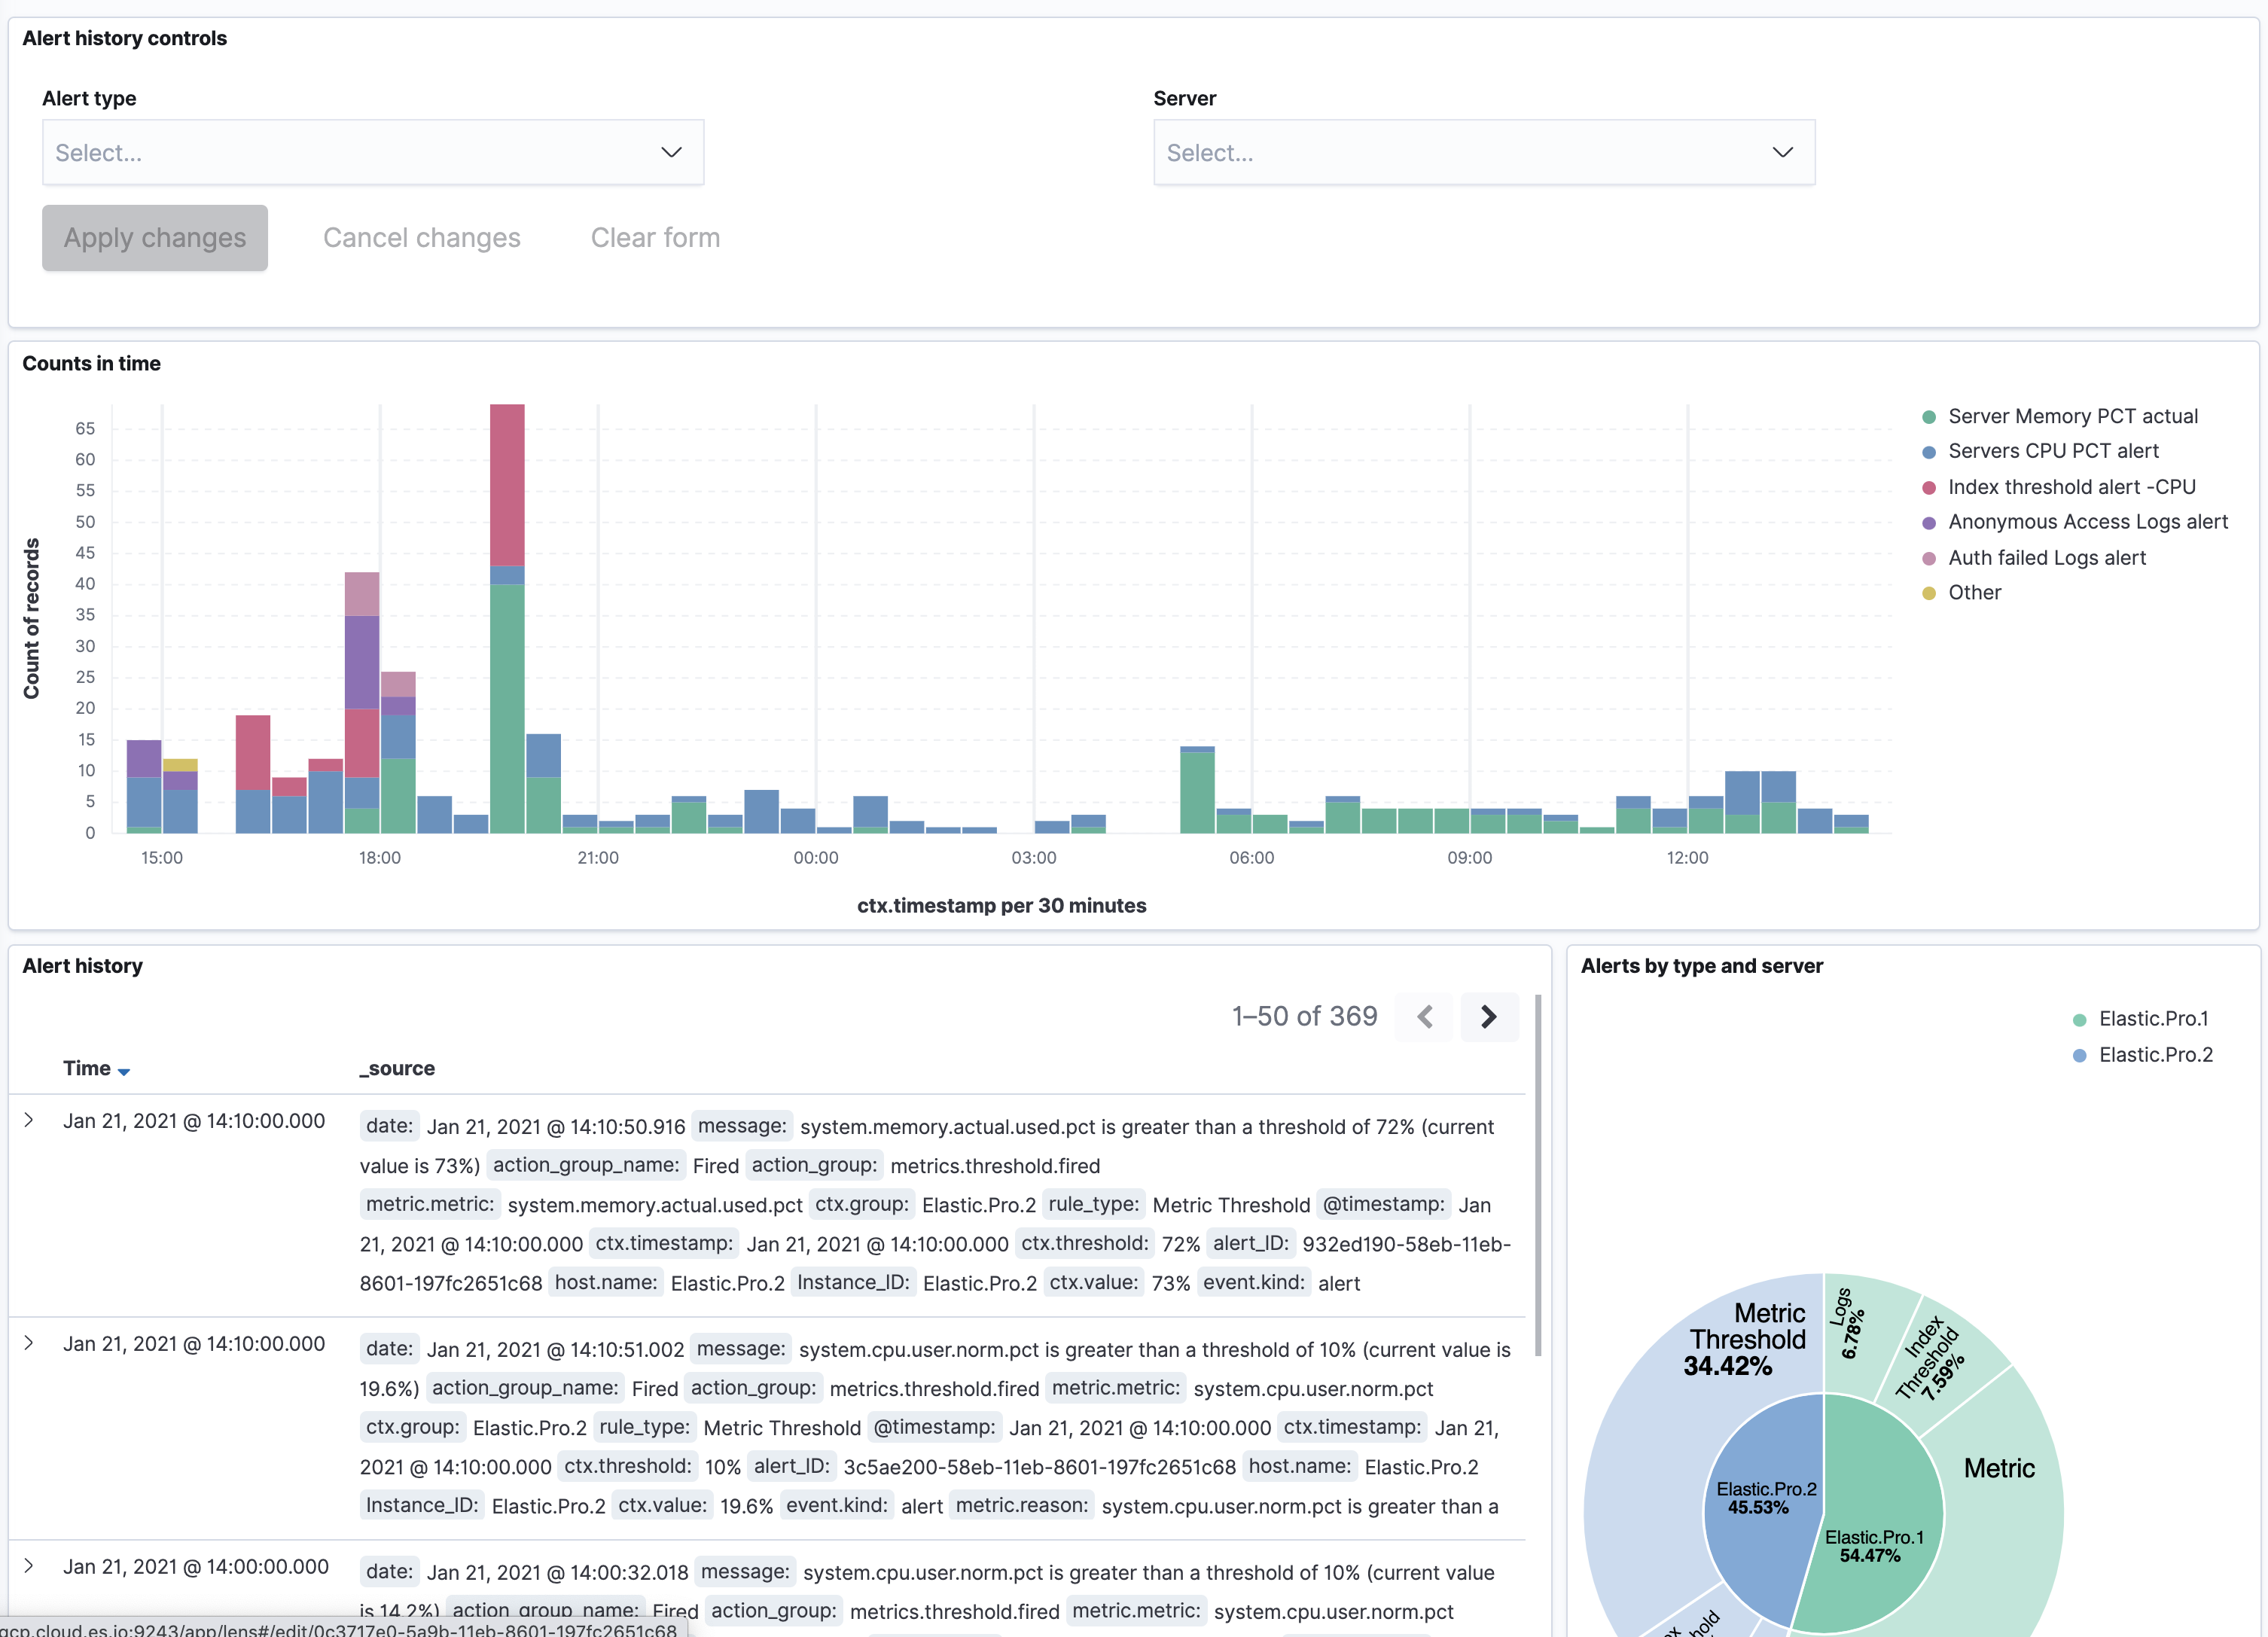Image resolution: width=2268 pixels, height=1637 pixels.
Task: Click the Apply changes button
Action: tap(155, 238)
